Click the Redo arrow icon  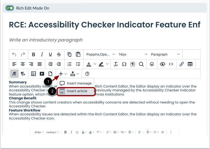tap(23, 54)
